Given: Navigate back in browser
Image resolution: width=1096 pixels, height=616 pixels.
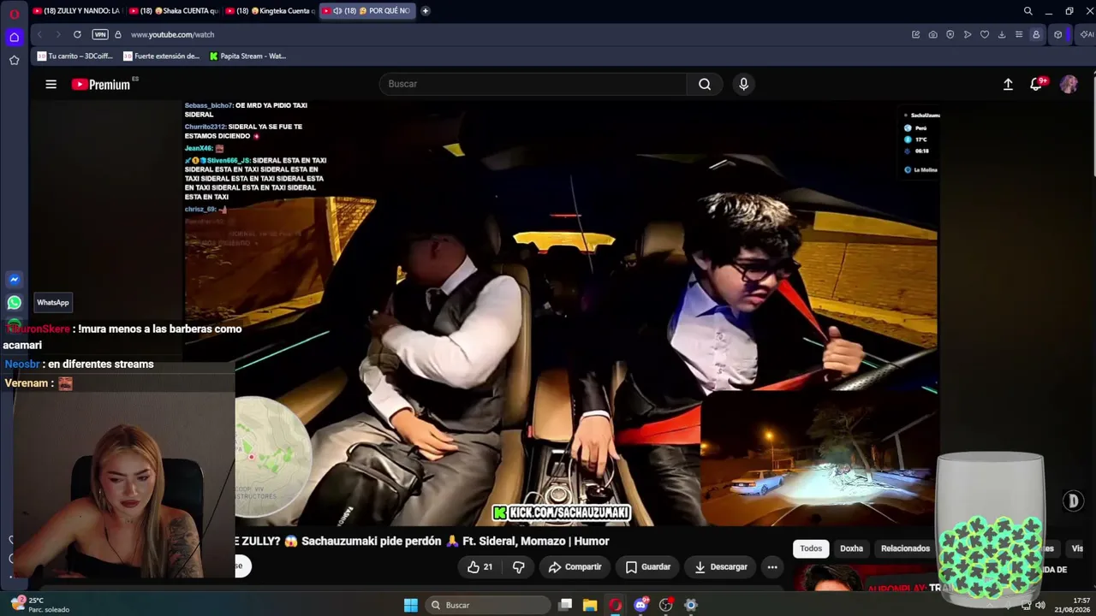Looking at the screenshot, I should [x=39, y=34].
